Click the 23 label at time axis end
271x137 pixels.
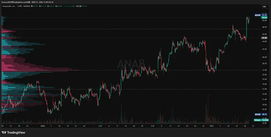253,126
